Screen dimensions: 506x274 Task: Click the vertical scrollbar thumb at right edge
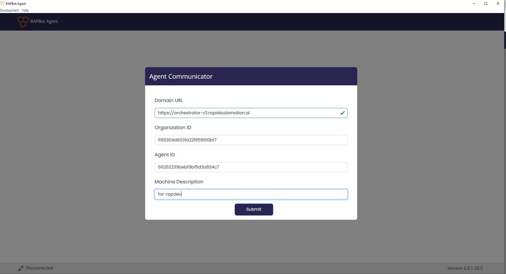tap(505, 40)
